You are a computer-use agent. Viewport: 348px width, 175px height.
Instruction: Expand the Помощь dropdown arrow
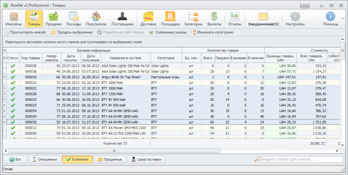point(342,19)
